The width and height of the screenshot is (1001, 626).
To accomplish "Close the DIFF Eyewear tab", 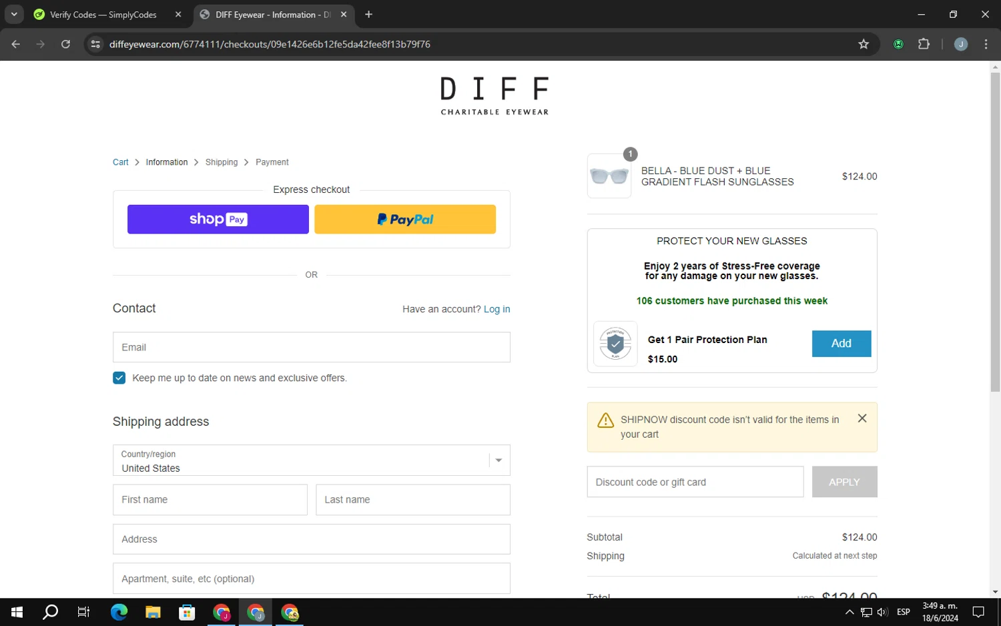I will click(x=344, y=14).
